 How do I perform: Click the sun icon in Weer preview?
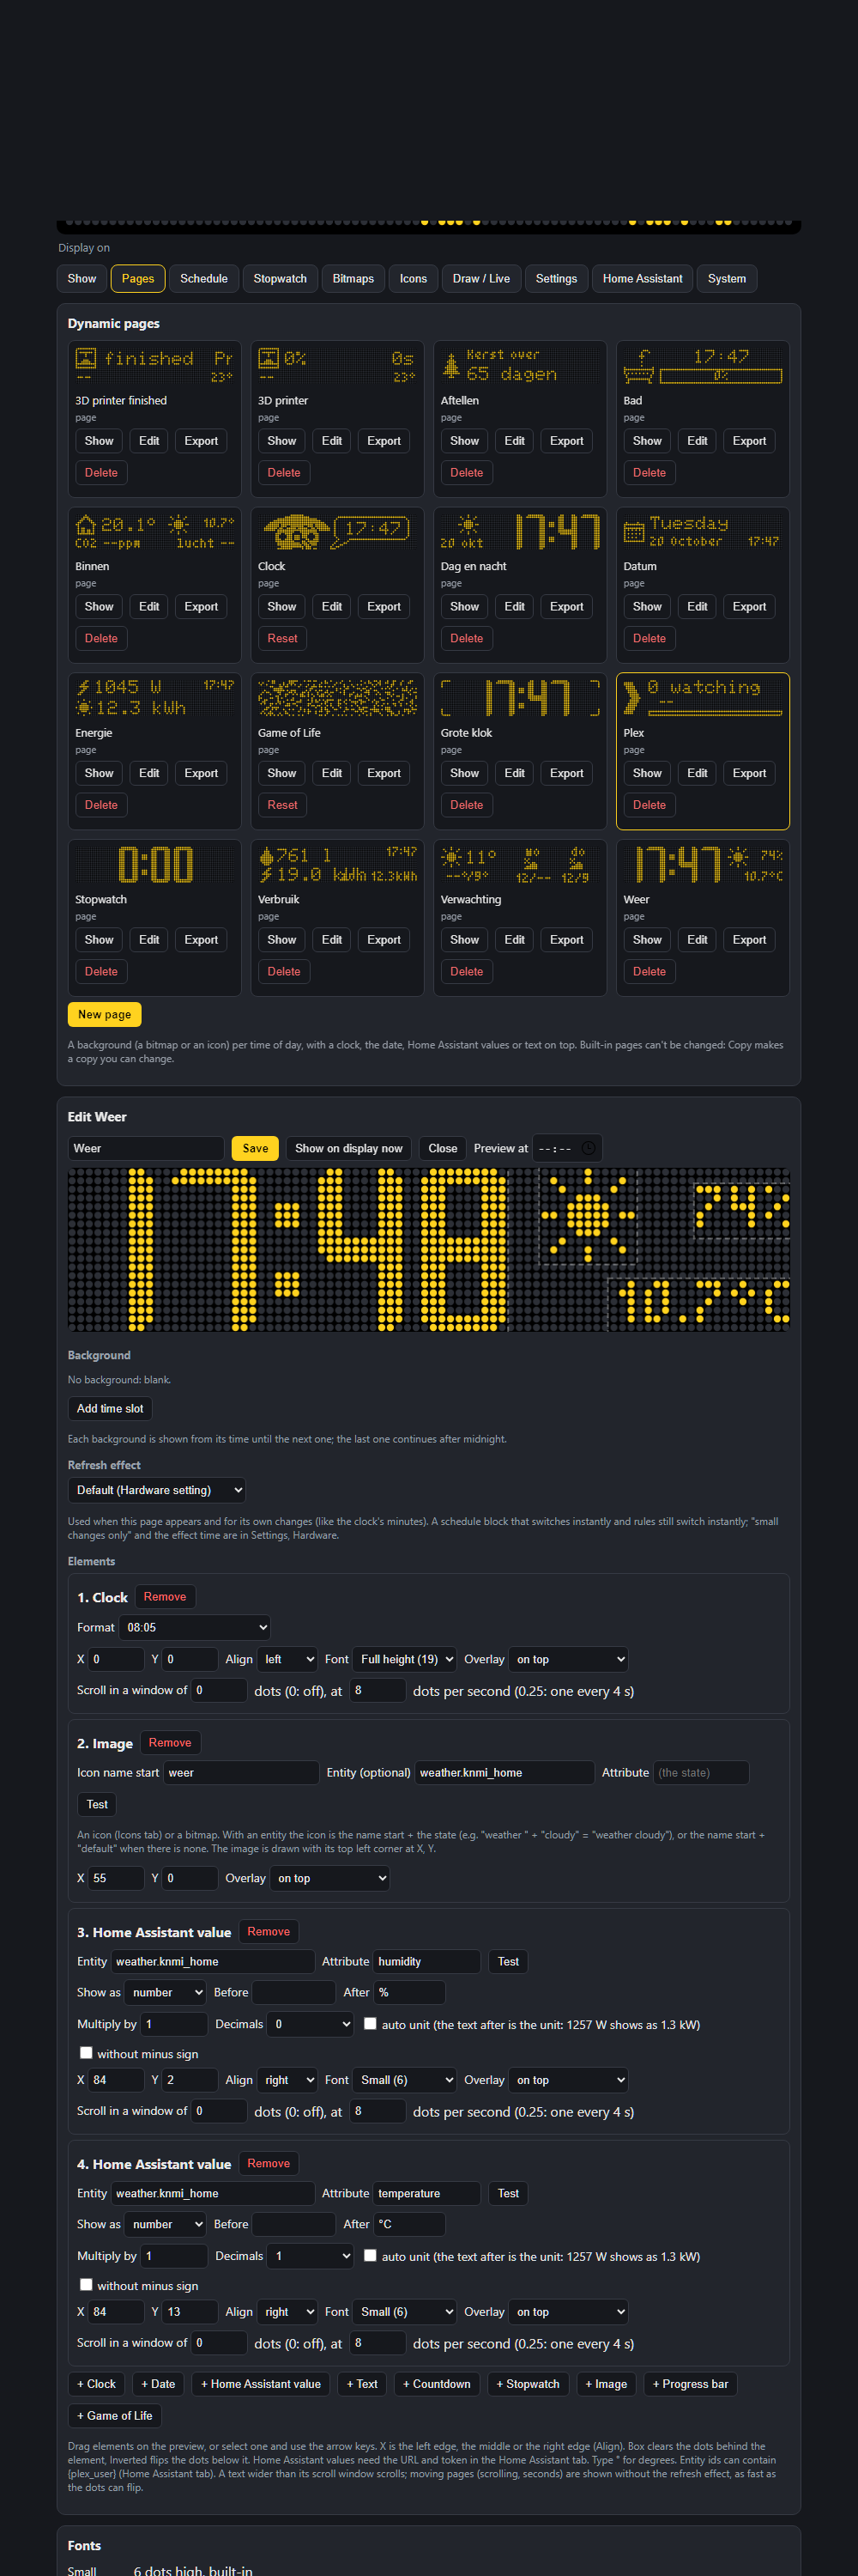point(588,1215)
